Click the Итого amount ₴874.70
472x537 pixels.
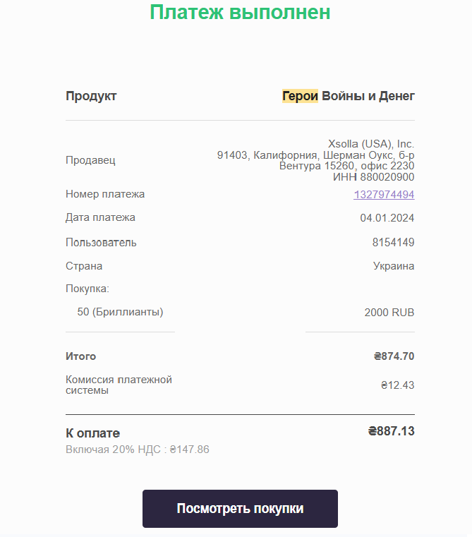click(x=394, y=356)
